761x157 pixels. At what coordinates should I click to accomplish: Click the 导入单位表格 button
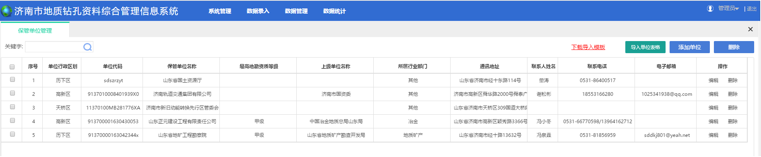[645, 47]
